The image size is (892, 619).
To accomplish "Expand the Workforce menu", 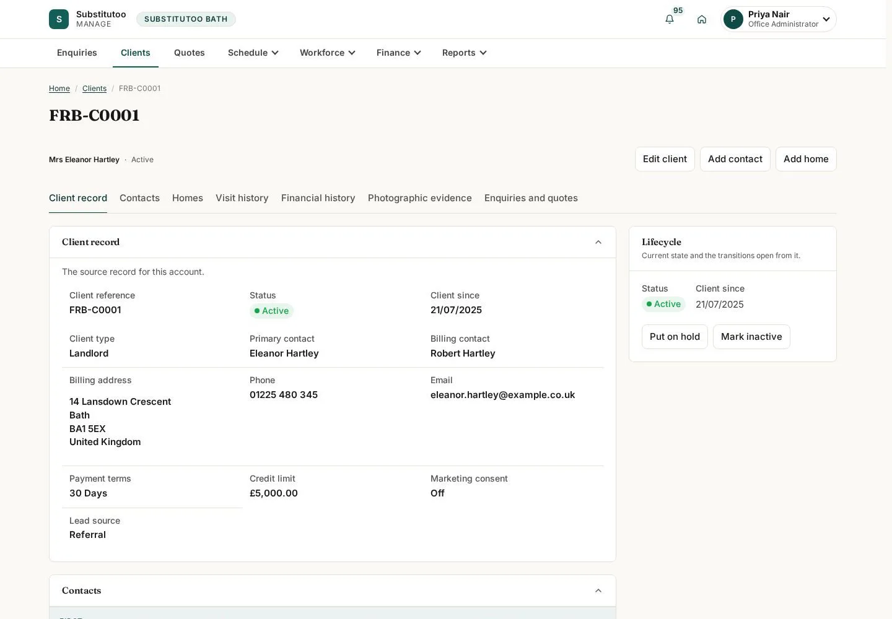I will coord(328,53).
